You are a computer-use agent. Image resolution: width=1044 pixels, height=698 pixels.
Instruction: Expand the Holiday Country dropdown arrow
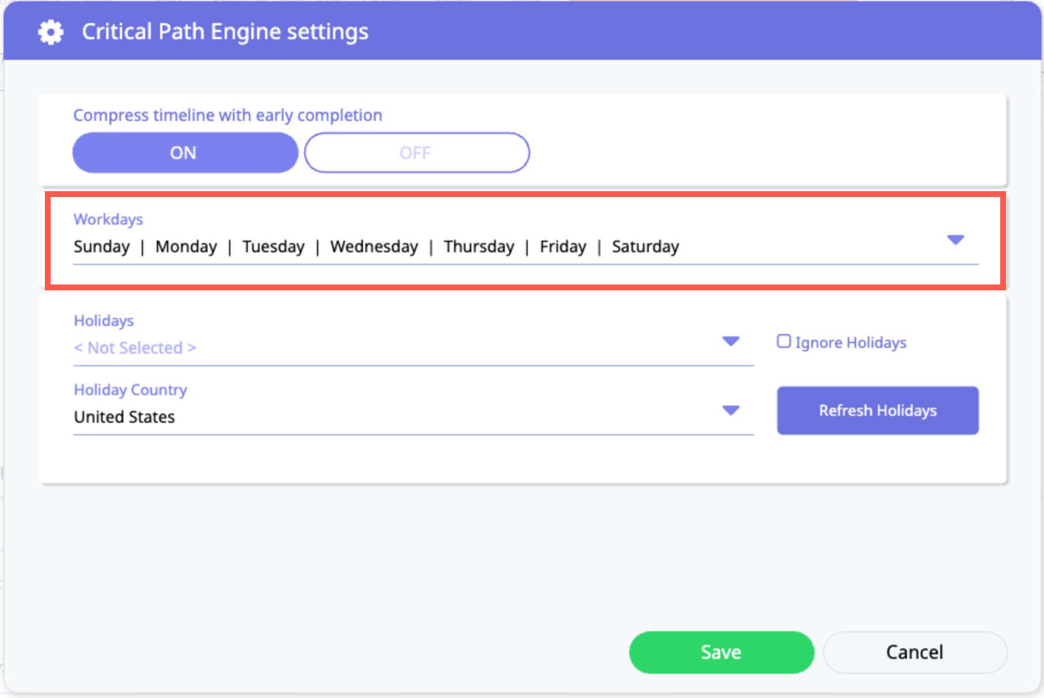click(x=731, y=411)
